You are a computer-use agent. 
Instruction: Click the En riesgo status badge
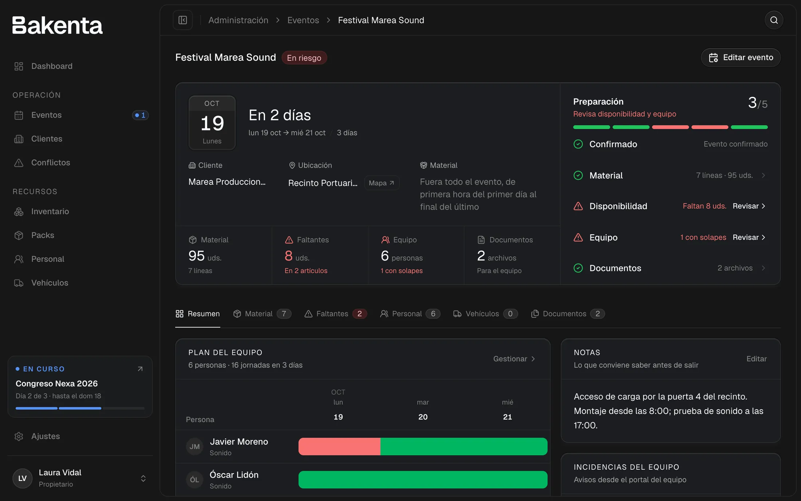click(x=304, y=58)
